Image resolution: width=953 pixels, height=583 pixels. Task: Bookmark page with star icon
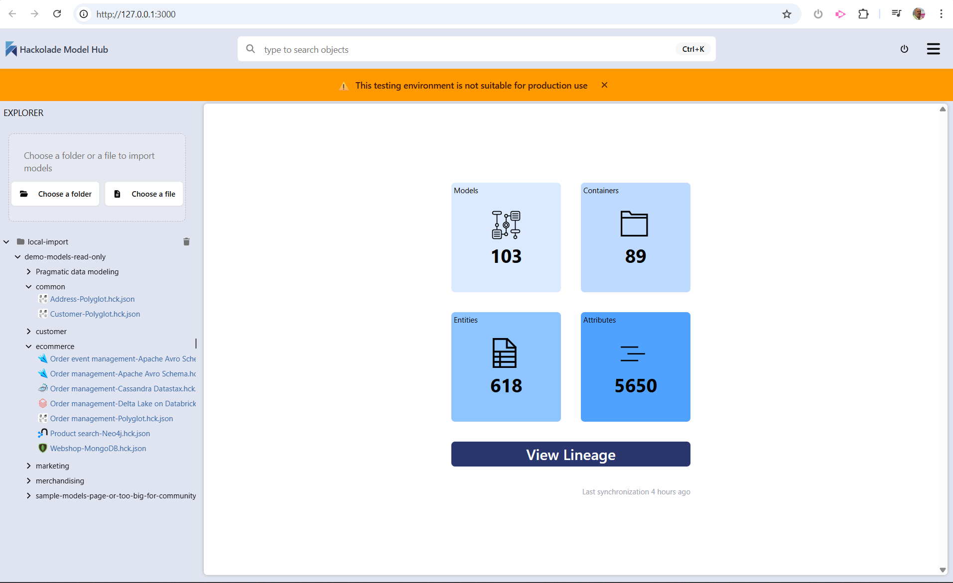point(787,14)
